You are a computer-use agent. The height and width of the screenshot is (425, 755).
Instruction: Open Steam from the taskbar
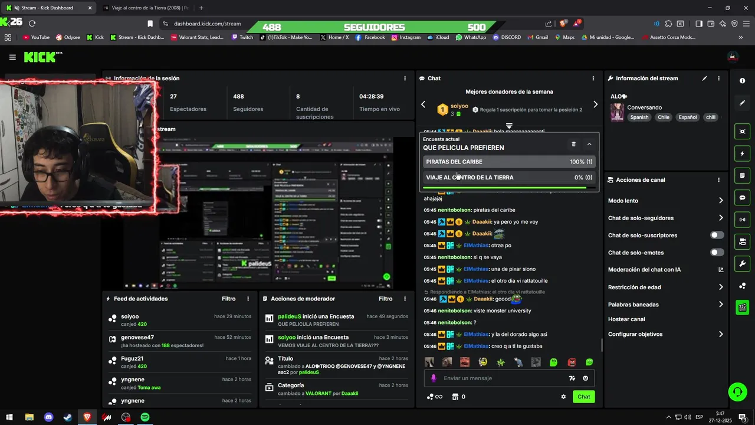68,417
